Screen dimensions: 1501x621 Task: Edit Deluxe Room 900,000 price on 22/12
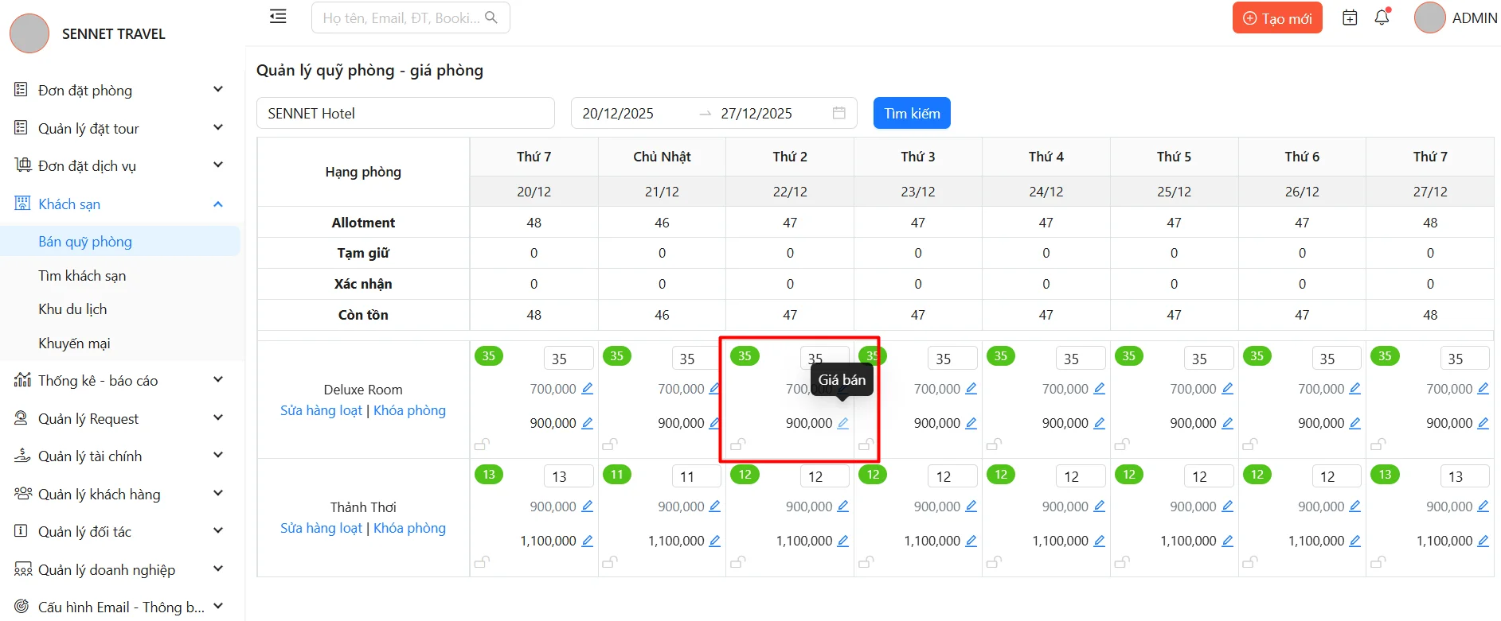(x=843, y=423)
